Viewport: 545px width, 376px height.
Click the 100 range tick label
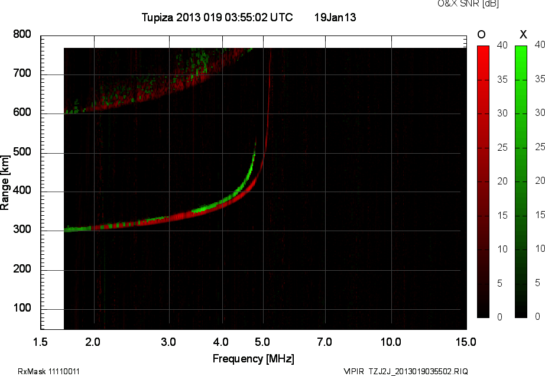coord(22,307)
